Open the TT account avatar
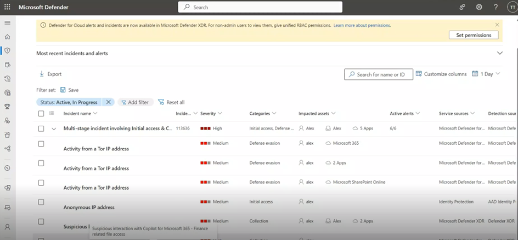 pyautogui.click(x=512, y=7)
